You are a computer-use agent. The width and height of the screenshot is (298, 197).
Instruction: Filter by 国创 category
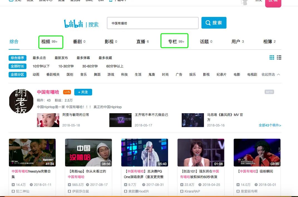(x=70, y=75)
